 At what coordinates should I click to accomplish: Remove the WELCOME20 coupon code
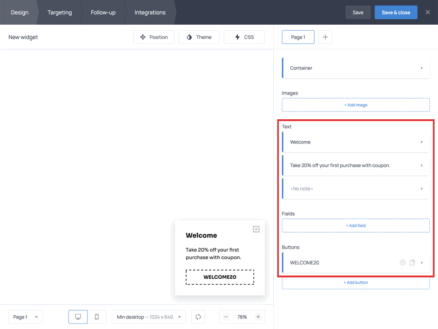click(x=403, y=262)
